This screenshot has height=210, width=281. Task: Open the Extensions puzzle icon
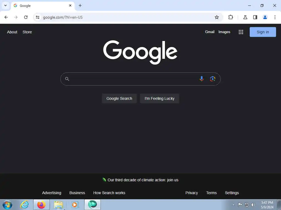231,17
